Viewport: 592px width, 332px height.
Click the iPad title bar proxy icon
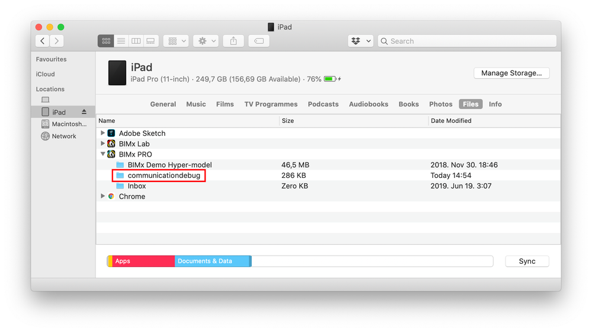[271, 27]
